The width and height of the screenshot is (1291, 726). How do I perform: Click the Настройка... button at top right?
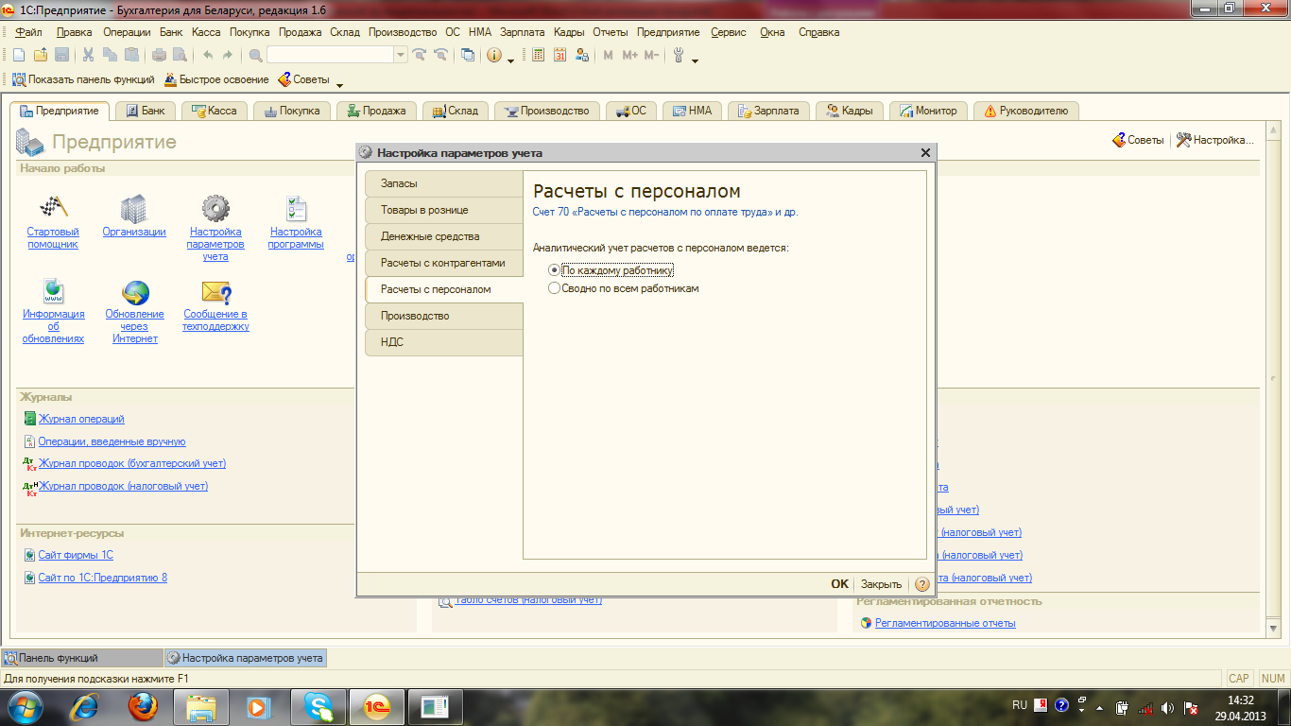[x=1215, y=140]
